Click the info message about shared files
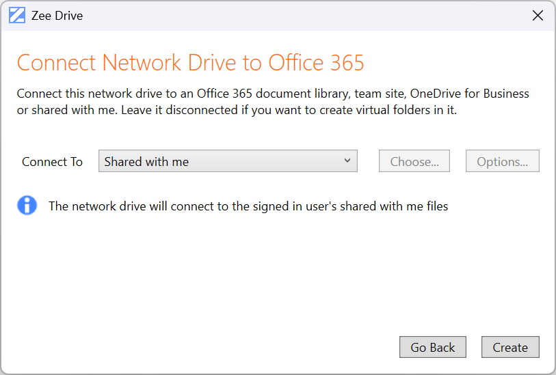 click(248, 206)
